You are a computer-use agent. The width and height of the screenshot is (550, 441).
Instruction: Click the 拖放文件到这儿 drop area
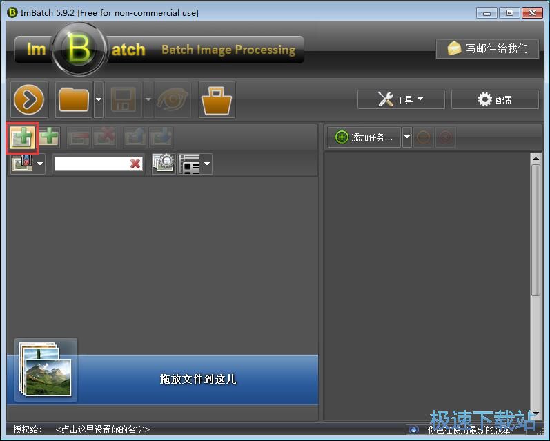click(162, 380)
